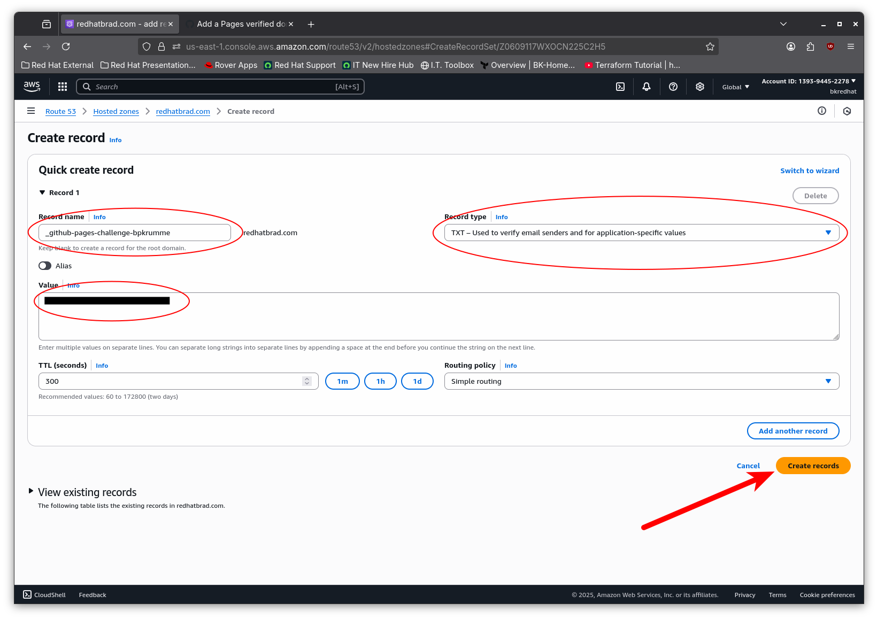The height and width of the screenshot is (619, 877).
Task: Focus the Record name input field
Action: (x=135, y=233)
